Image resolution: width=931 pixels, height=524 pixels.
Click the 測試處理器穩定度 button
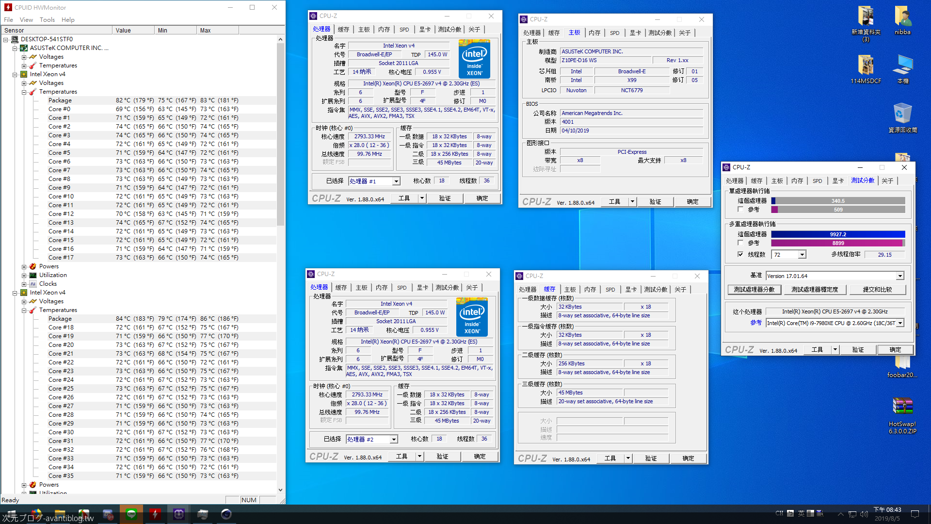(x=815, y=290)
